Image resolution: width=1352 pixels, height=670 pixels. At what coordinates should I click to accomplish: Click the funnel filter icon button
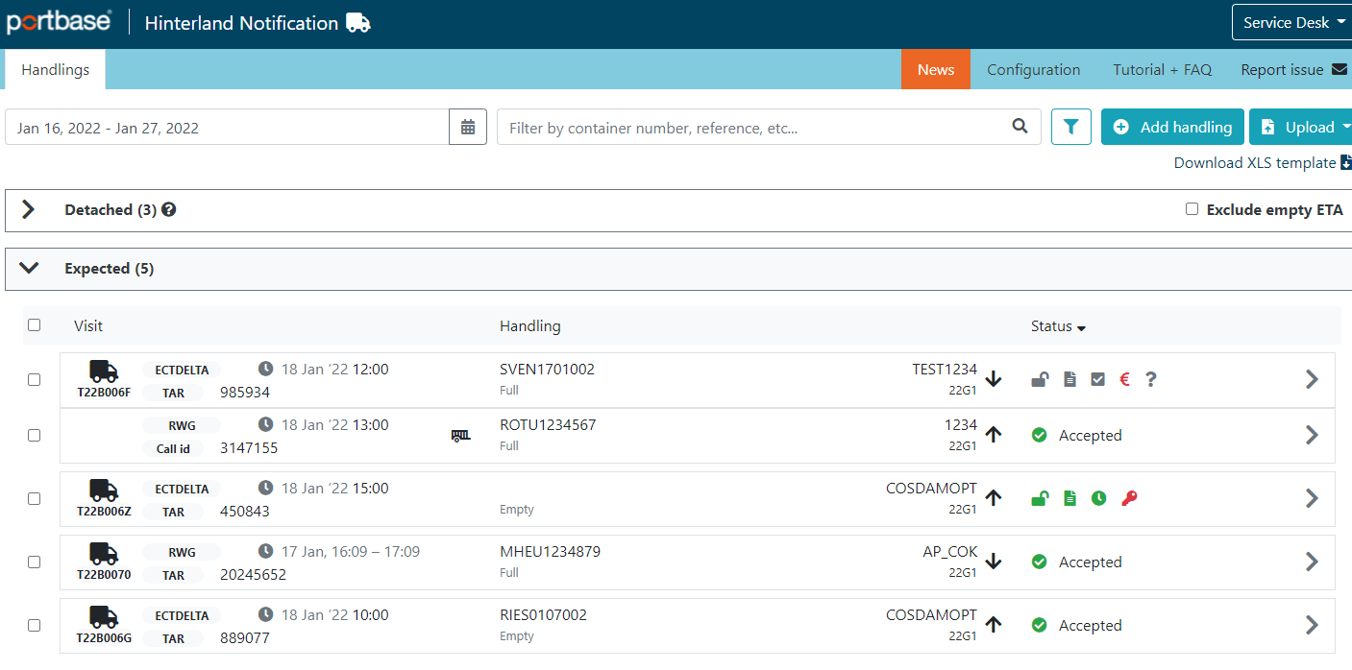(1071, 127)
